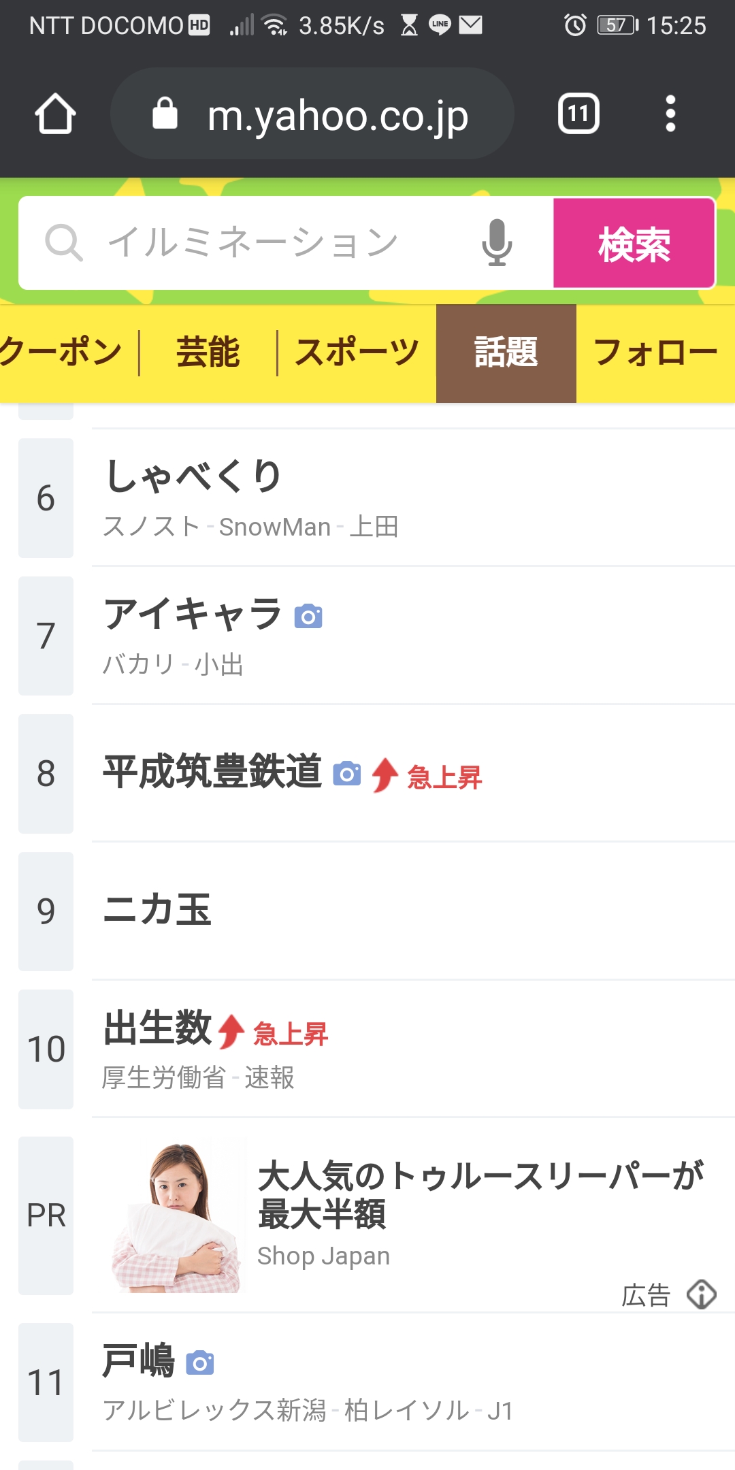Switch to the スポーツ tab

357,353
